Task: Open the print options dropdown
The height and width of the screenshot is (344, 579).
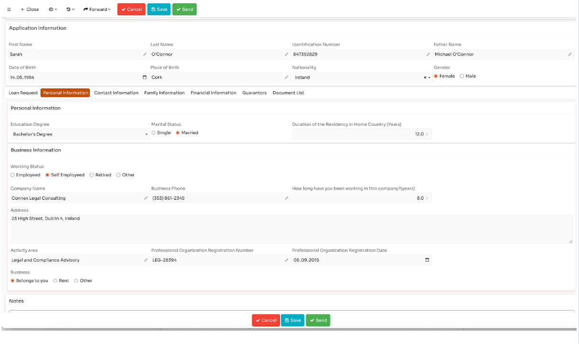Action: (53, 10)
